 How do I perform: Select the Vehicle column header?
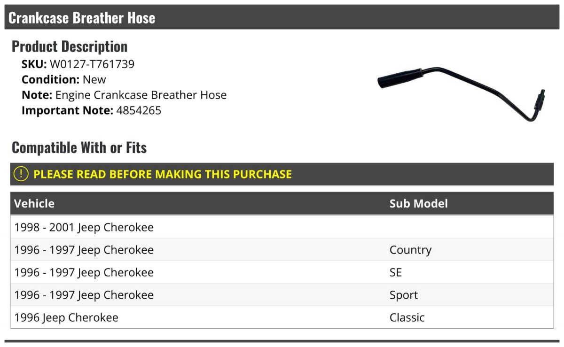coord(34,203)
